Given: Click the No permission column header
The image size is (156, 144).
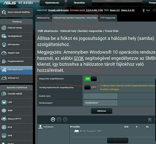Looking at the screenshot, I should (147, 127).
